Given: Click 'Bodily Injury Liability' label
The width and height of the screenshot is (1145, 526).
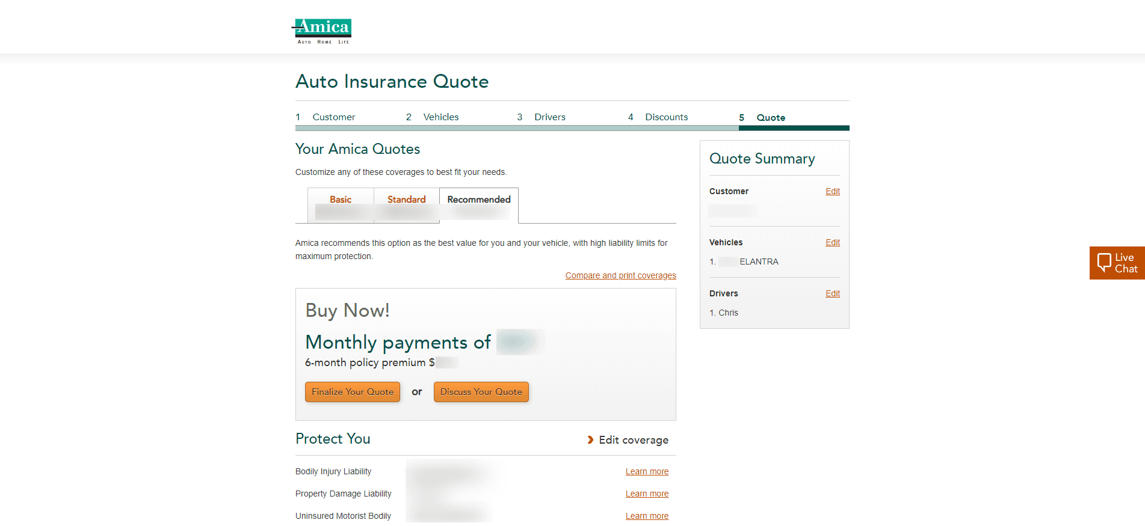Looking at the screenshot, I should tap(333, 471).
